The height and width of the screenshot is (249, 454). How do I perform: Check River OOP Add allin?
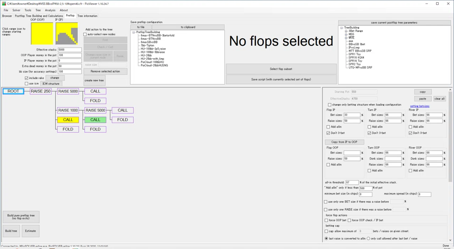411,170
